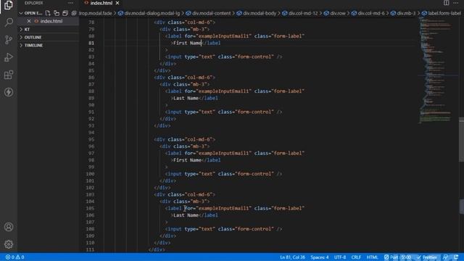Click Close All Editors icon
Image resolution: width=464 pixels, height=261 pixels.
tap(74, 13)
